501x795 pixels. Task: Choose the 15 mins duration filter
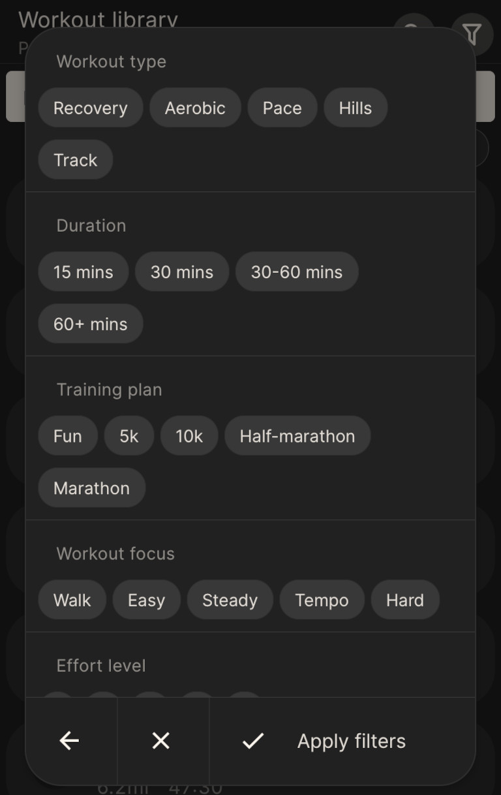tap(83, 272)
